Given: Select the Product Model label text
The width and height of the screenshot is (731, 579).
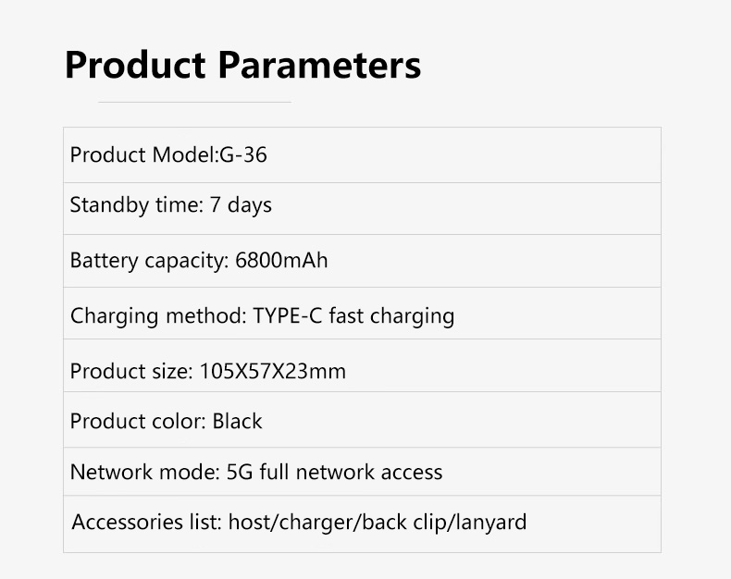Looking at the screenshot, I should (x=142, y=154).
